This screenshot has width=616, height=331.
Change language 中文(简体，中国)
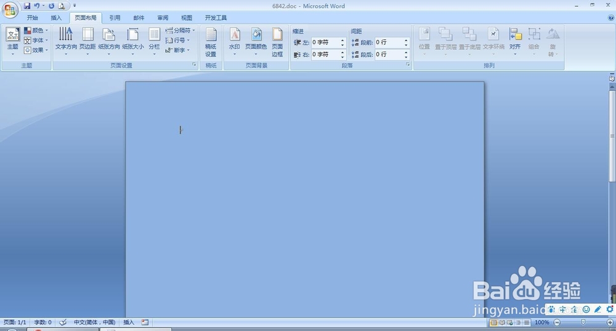[x=94, y=322]
